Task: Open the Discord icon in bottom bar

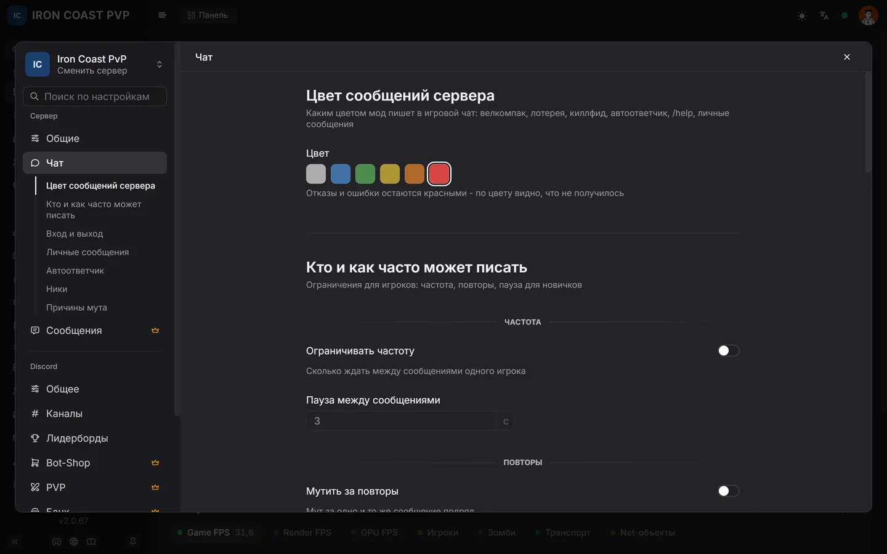Action: coord(57,542)
